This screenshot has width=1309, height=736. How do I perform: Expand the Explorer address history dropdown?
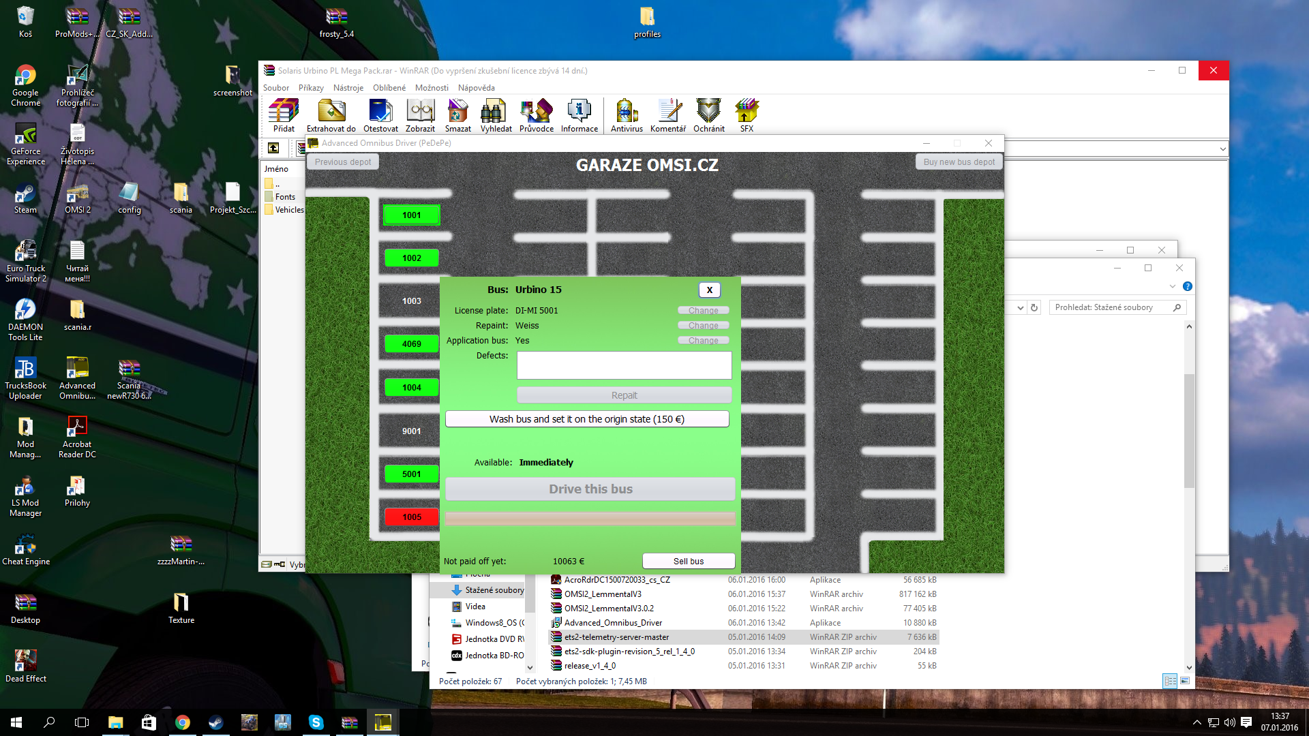(x=1020, y=308)
